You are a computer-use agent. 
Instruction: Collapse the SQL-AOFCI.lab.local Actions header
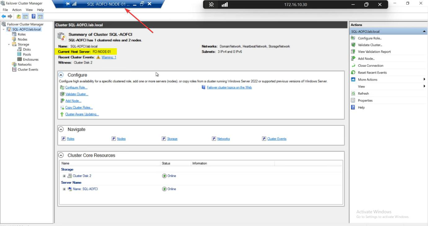pyautogui.click(x=424, y=31)
